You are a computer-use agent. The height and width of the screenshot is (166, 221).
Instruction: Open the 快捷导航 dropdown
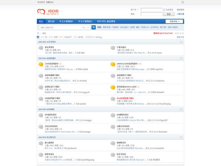[x=174, y=21]
